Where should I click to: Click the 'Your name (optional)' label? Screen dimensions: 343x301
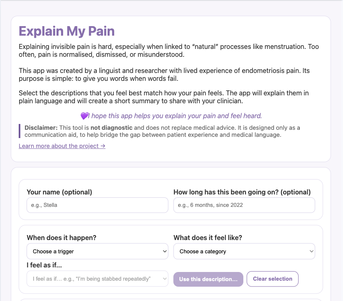point(59,192)
